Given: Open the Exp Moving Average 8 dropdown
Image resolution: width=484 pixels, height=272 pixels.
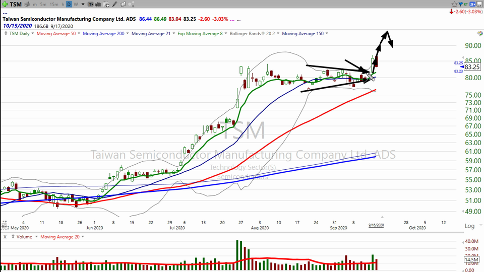Looking at the screenshot, I should pos(226,33).
